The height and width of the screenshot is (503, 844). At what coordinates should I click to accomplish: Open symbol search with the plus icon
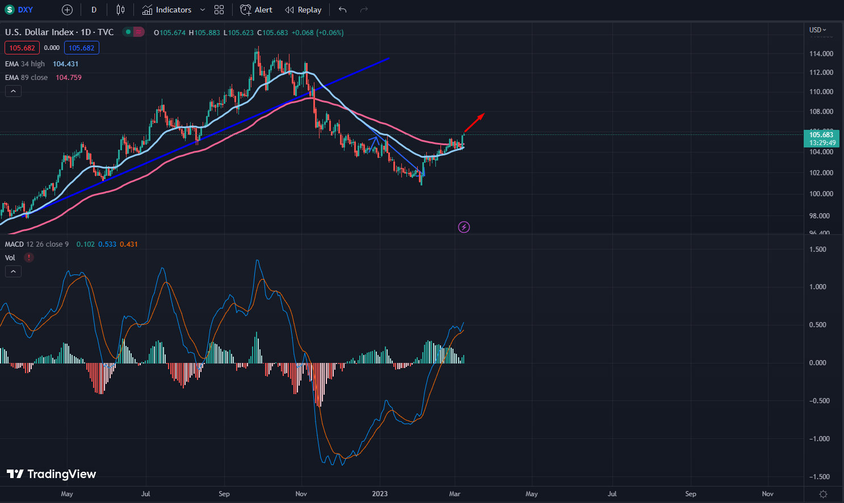click(x=66, y=9)
